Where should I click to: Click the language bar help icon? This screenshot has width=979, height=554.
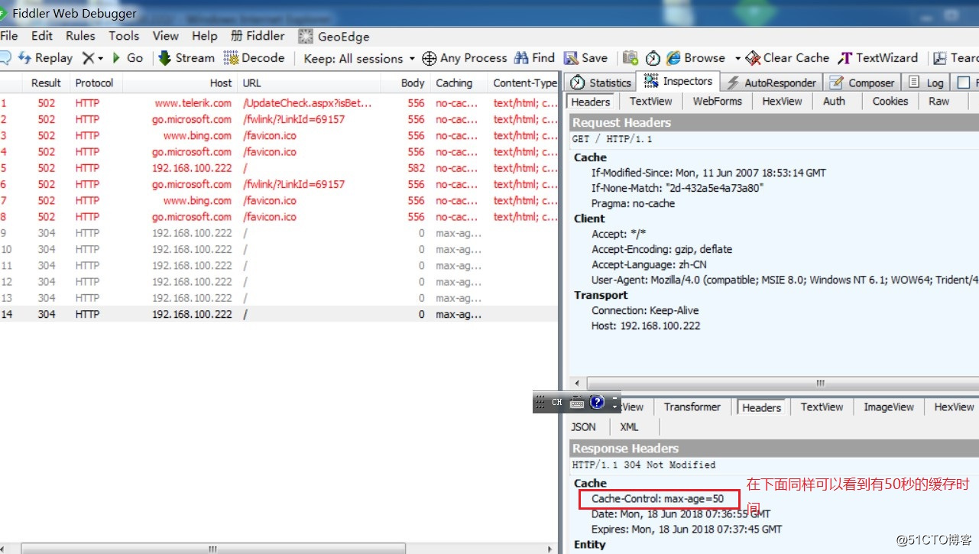[x=598, y=402]
